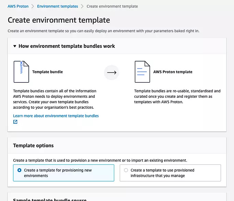Click the external link icon below Learn more
The height and width of the screenshot is (201, 234).
click(15, 122)
